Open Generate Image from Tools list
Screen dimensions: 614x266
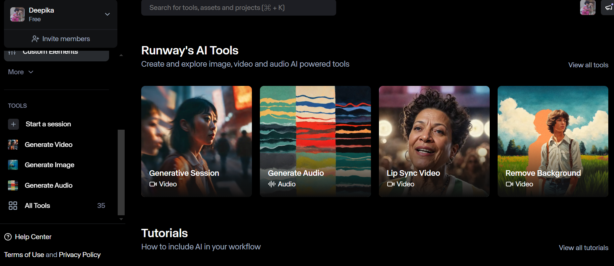click(x=49, y=165)
